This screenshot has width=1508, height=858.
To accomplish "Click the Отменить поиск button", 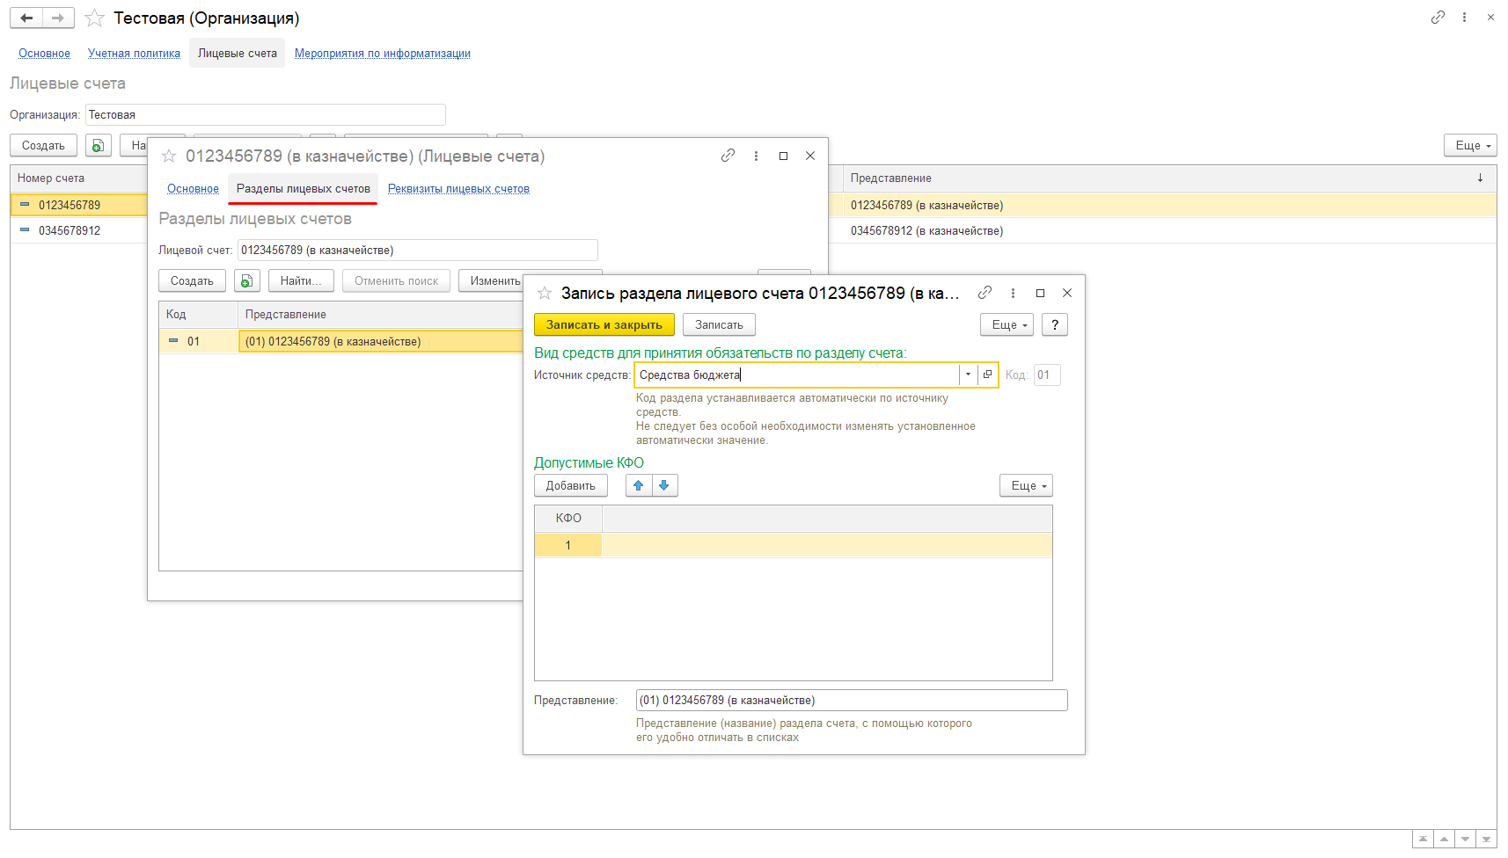I will tap(396, 281).
